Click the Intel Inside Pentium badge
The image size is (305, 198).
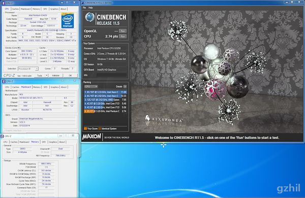point(68,20)
